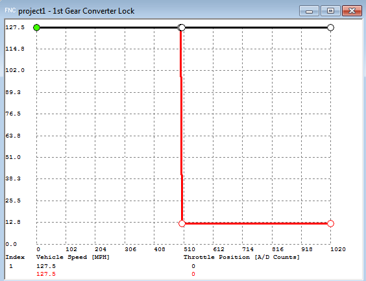The image size is (366, 281).
Task: Select the green data point at 127.5
Action: 36,27
